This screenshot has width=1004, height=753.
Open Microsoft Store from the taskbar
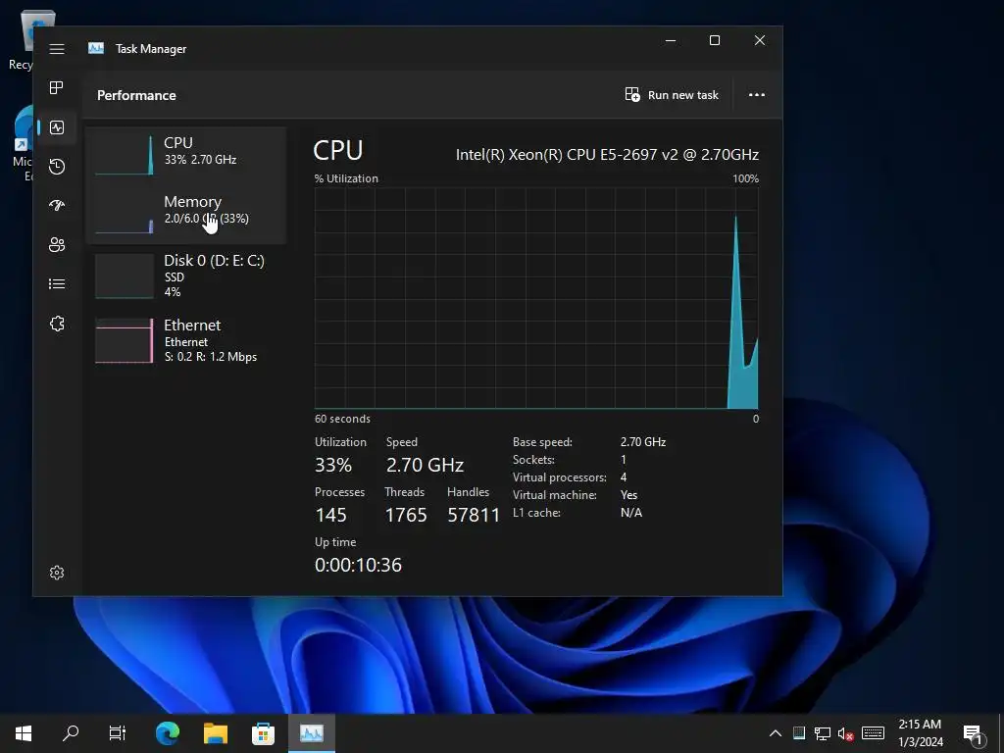[x=263, y=733]
